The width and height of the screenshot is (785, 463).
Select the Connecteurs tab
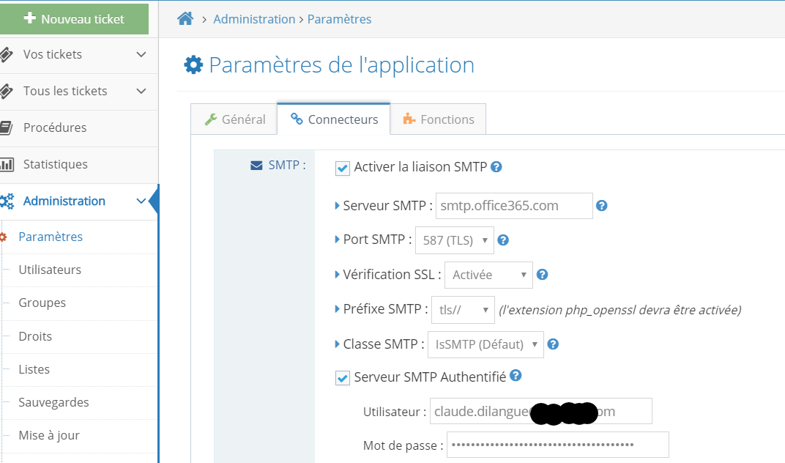[x=333, y=119]
